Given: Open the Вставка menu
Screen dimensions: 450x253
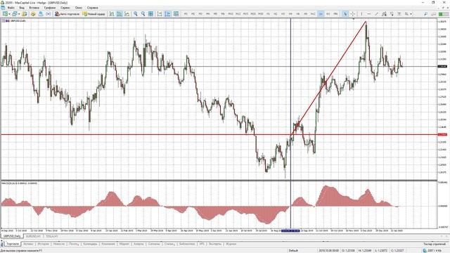Looking at the screenshot, I should 34,8.
